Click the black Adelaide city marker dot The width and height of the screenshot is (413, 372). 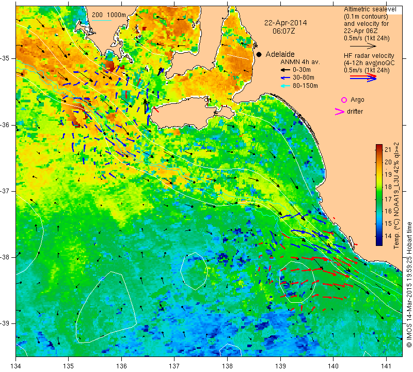[259, 54]
